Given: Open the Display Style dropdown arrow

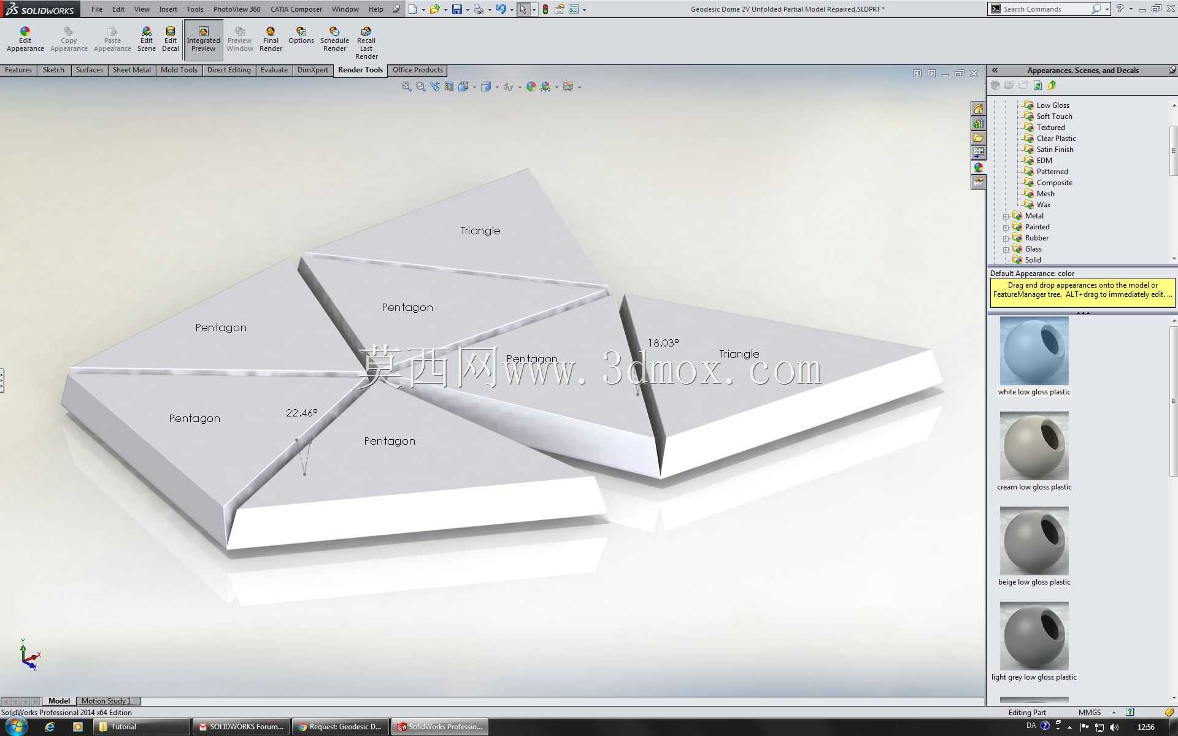Looking at the screenshot, I should pos(497,87).
